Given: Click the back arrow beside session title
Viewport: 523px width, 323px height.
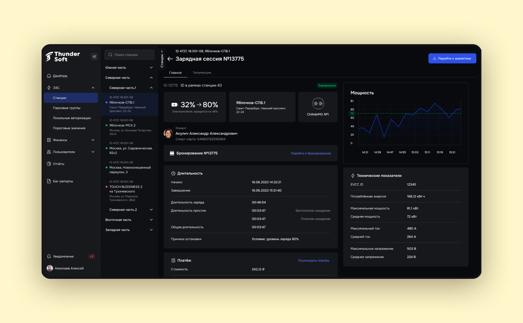Looking at the screenshot, I should [x=170, y=59].
